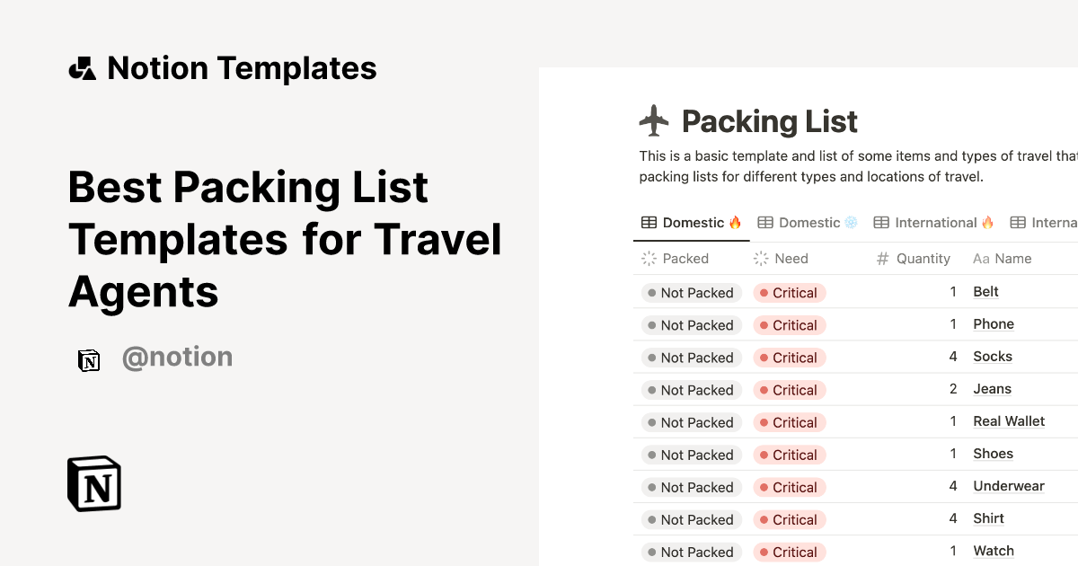Click the table icon beside International 🔥 tab
This screenshot has height=566, width=1078.
pyautogui.click(x=883, y=222)
